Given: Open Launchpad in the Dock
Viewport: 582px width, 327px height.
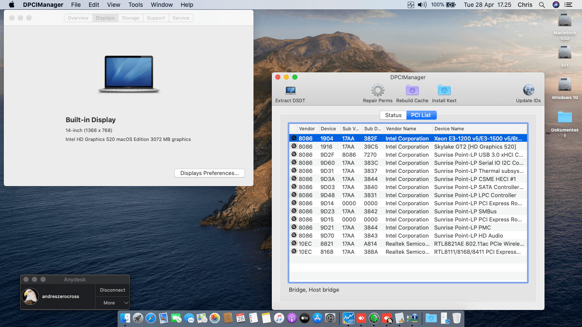Looking at the screenshot, I should point(138,318).
